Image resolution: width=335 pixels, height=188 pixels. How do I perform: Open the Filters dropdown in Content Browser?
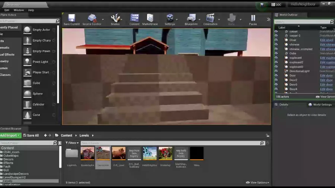click(72, 143)
